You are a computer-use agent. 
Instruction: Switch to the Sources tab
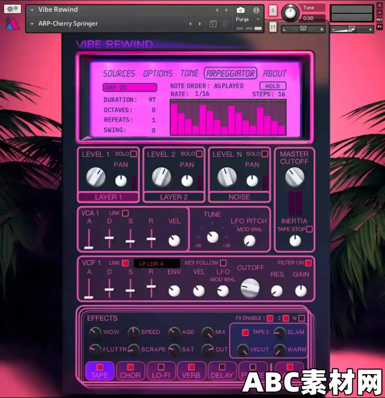tap(119, 73)
